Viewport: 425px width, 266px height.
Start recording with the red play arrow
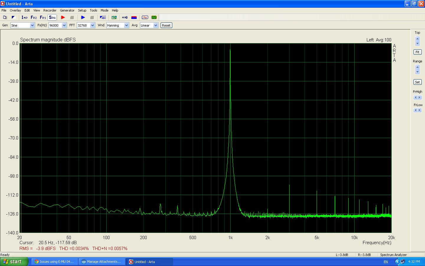(x=63, y=17)
